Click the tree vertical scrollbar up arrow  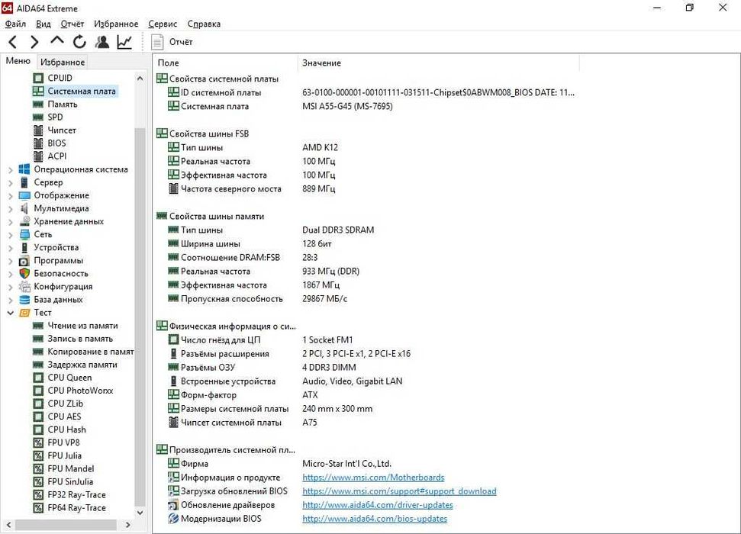point(140,79)
